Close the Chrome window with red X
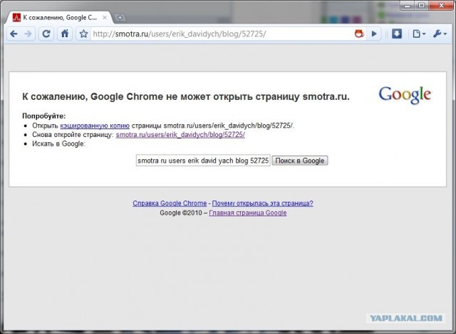The height and width of the screenshot is (334, 456). (x=441, y=6)
